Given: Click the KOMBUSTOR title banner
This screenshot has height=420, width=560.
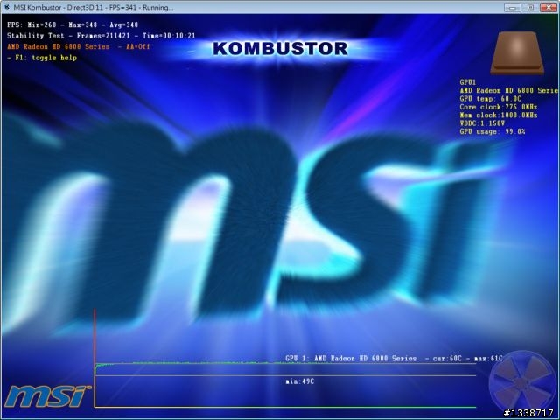Looking at the screenshot, I should pyautogui.click(x=280, y=49).
